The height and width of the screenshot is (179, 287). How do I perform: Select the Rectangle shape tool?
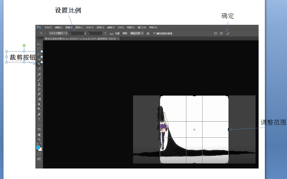pyautogui.click(x=39, y=129)
